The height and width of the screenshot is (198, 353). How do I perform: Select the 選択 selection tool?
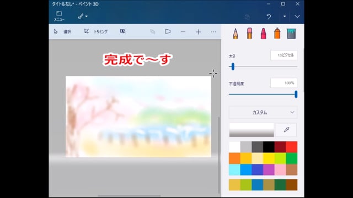(62, 32)
